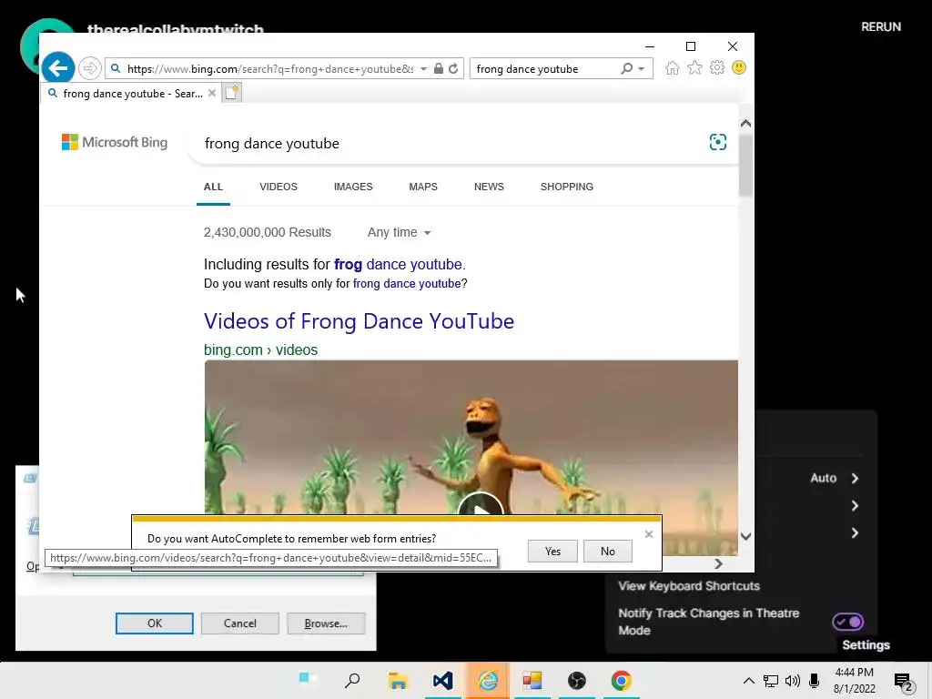Image resolution: width=932 pixels, height=699 pixels.
Task: Click the Settings label on the player
Action: click(866, 645)
